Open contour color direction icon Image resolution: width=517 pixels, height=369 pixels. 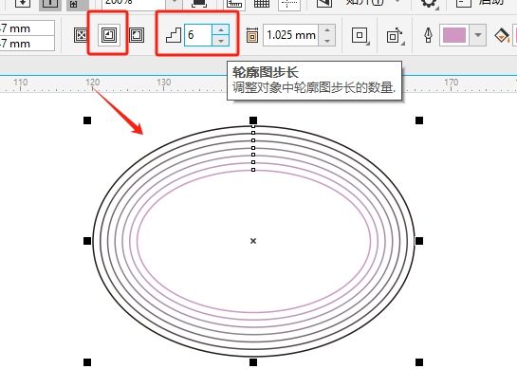[395, 35]
